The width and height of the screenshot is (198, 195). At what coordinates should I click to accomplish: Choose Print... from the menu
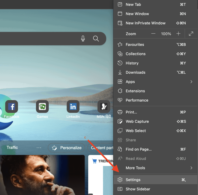[156, 112]
